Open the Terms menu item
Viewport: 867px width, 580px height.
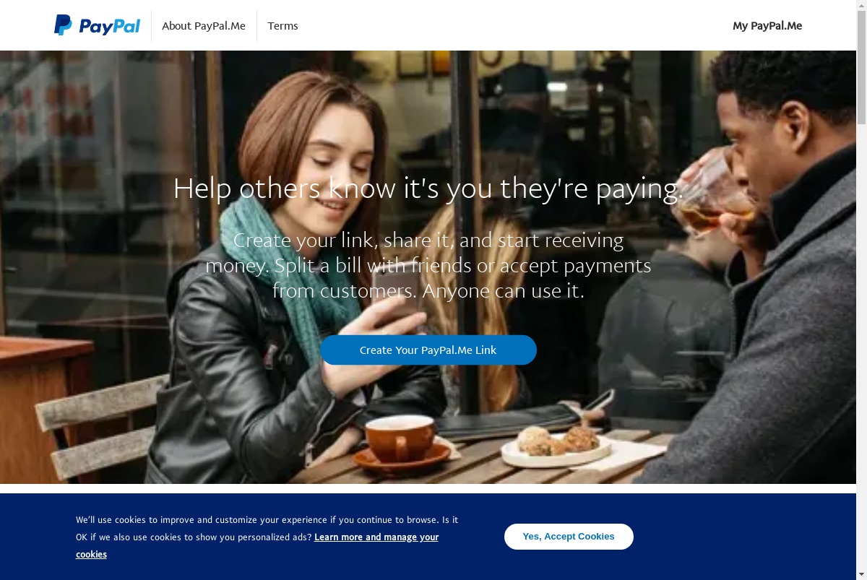click(x=282, y=26)
